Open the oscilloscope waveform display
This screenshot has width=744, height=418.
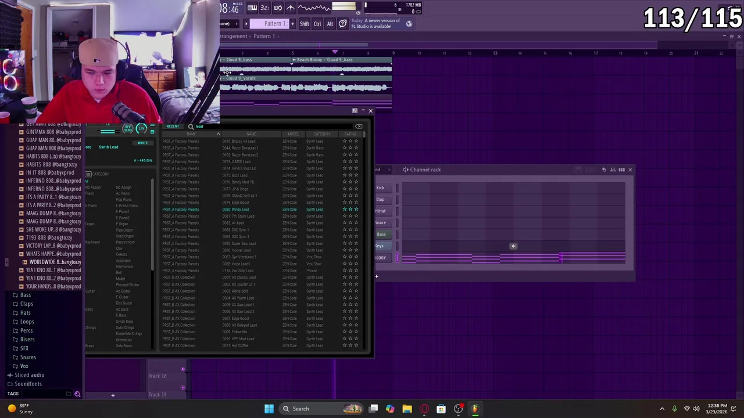tap(314, 8)
